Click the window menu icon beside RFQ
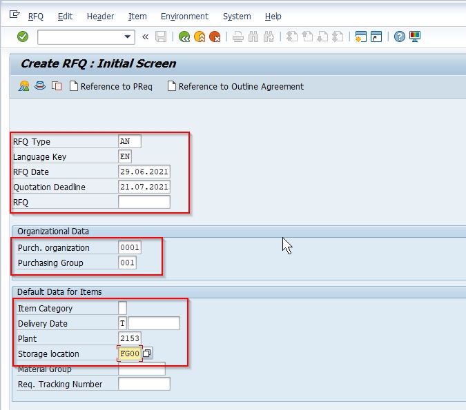The height and width of the screenshot is (410, 466). tap(14, 14)
